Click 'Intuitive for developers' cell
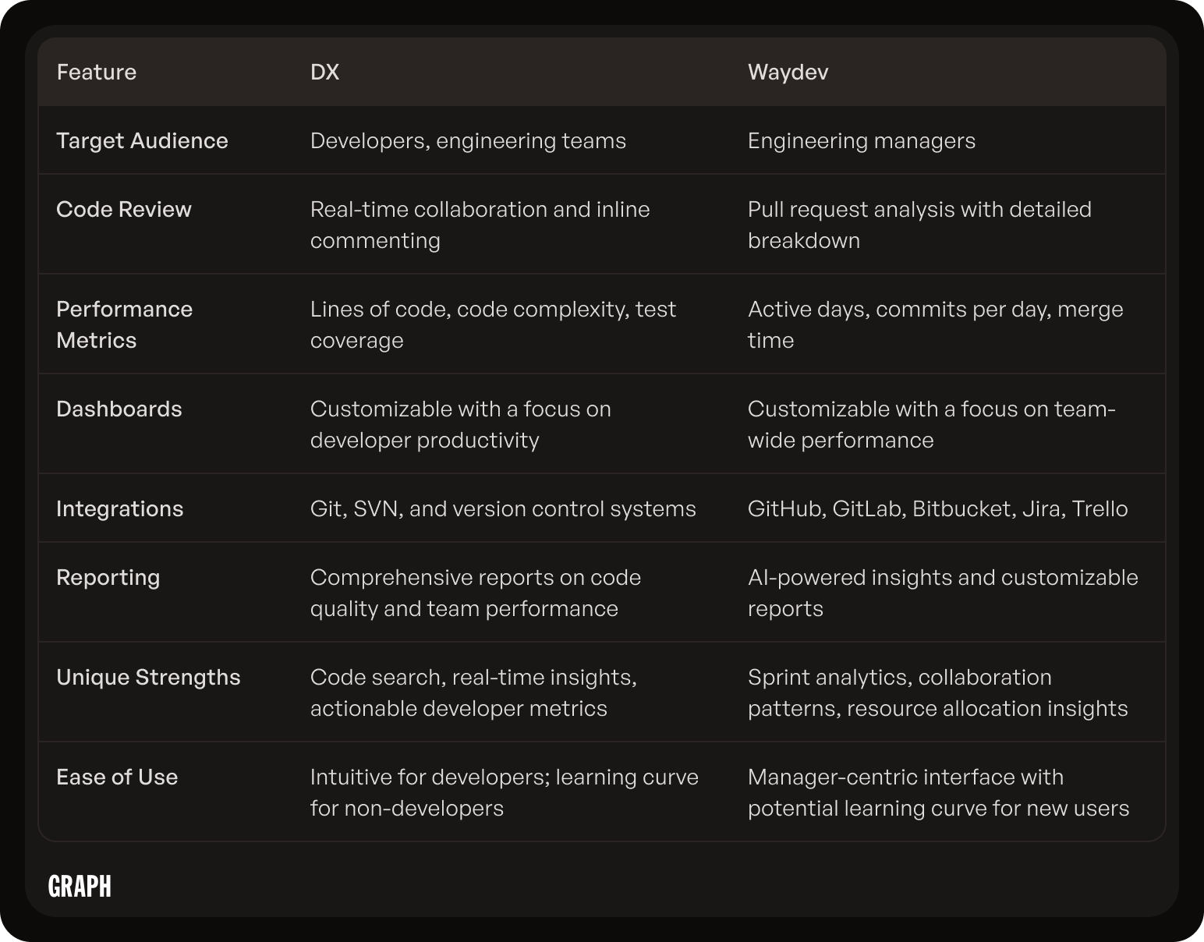The height and width of the screenshot is (942, 1204). click(505, 792)
